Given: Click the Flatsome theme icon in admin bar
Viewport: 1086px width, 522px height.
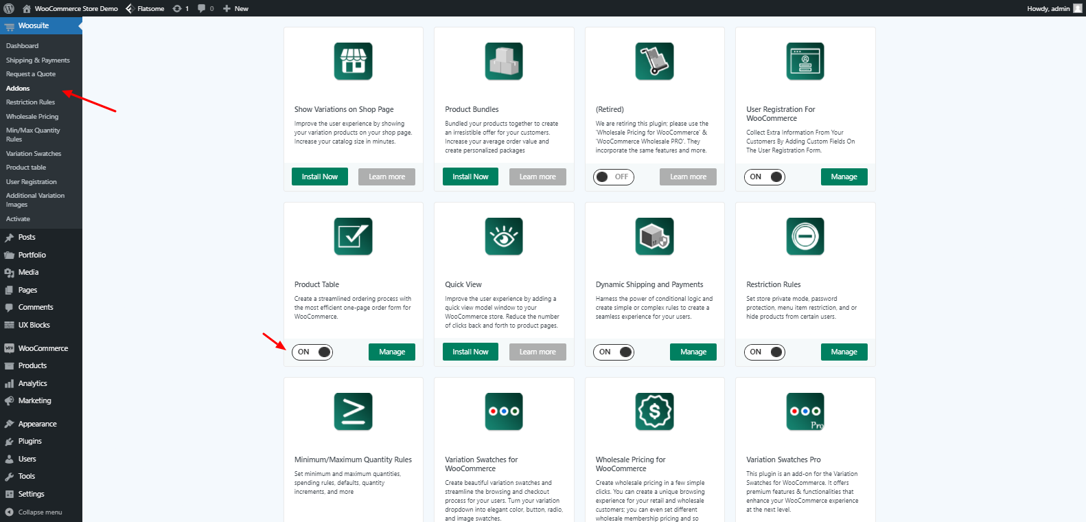Looking at the screenshot, I should [129, 8].
